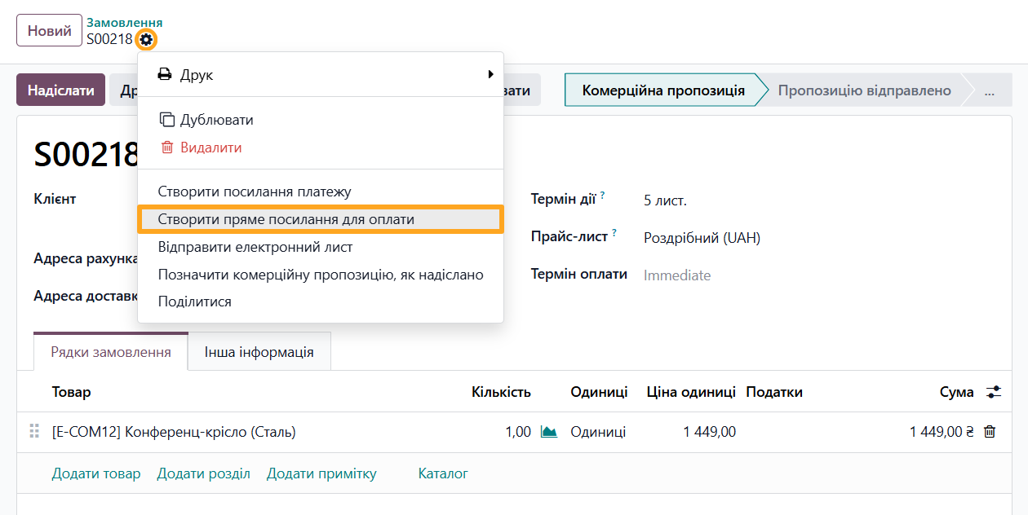Select Видалити to delete the order
This screenshot has width=1028, height=515.
(321, 147)
